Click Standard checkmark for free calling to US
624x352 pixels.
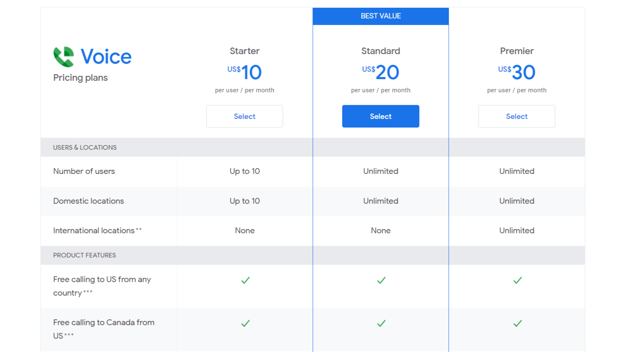(381, 280)
